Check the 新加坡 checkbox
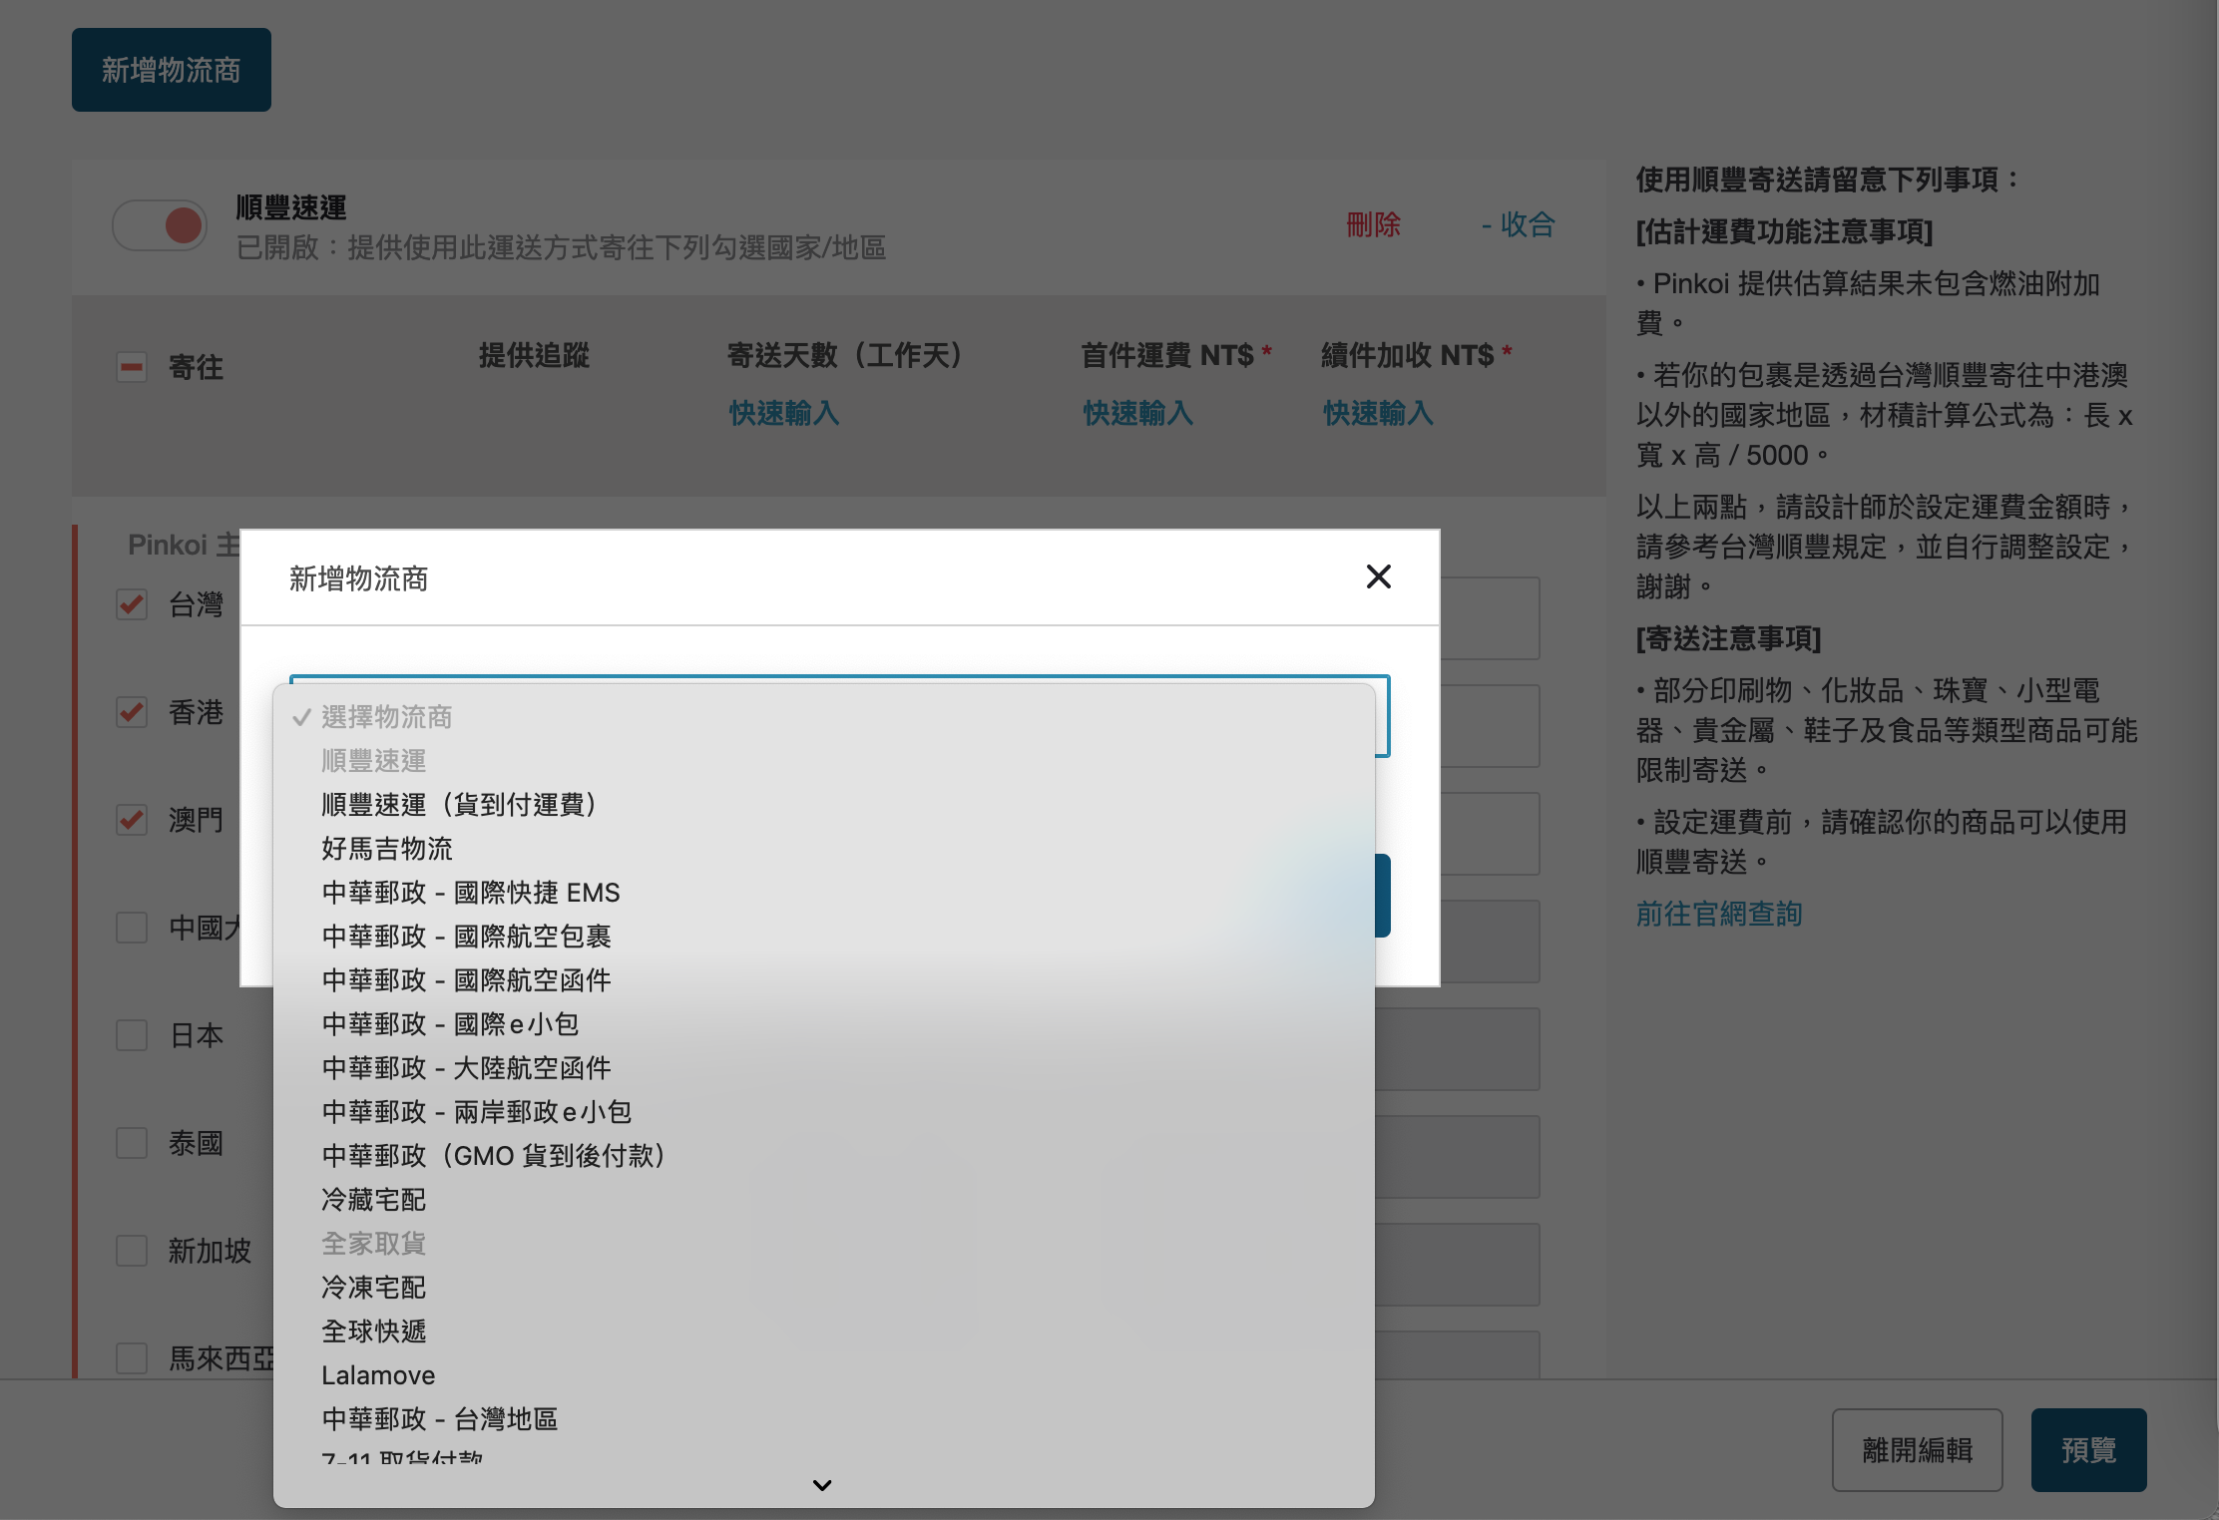The height and width of the screenshot is (1520, 2219). (132, 1251)
